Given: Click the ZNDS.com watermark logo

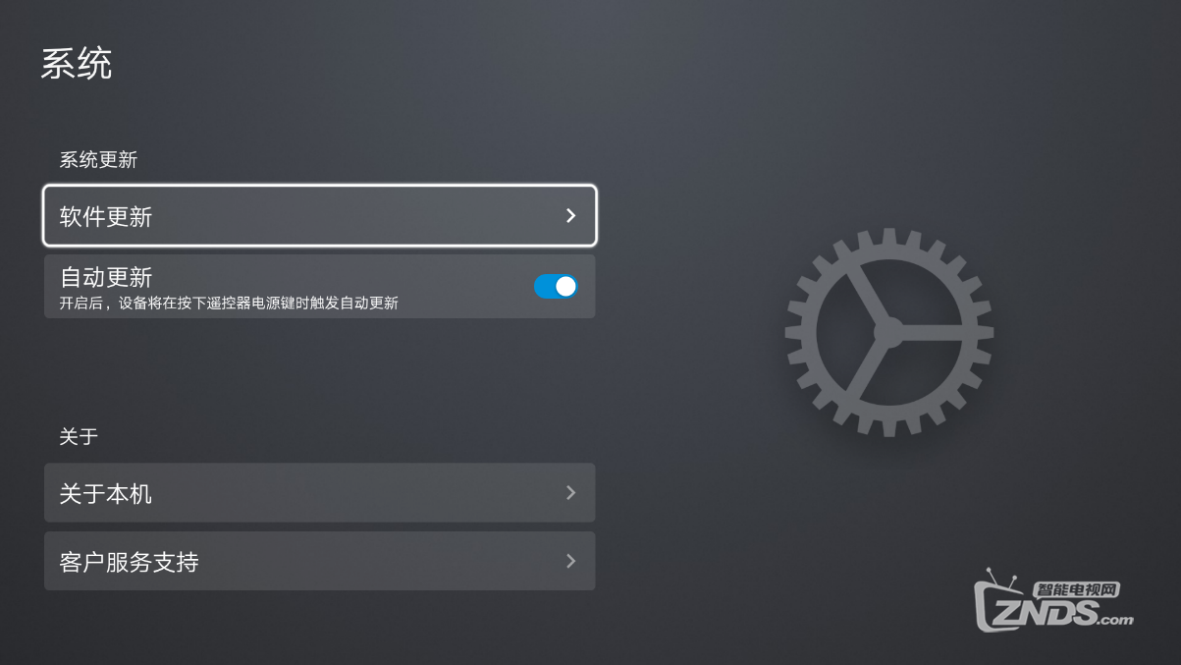Looking at the screenshot, I should pos(1054,599).
